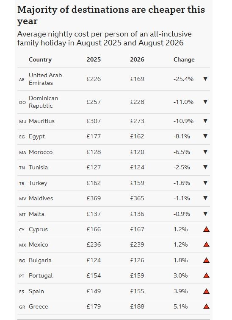The image size is (232, 320).
Task: Click the chart headline about cheaper destinations
Action: pyautogui.click(x=111, y=15)
